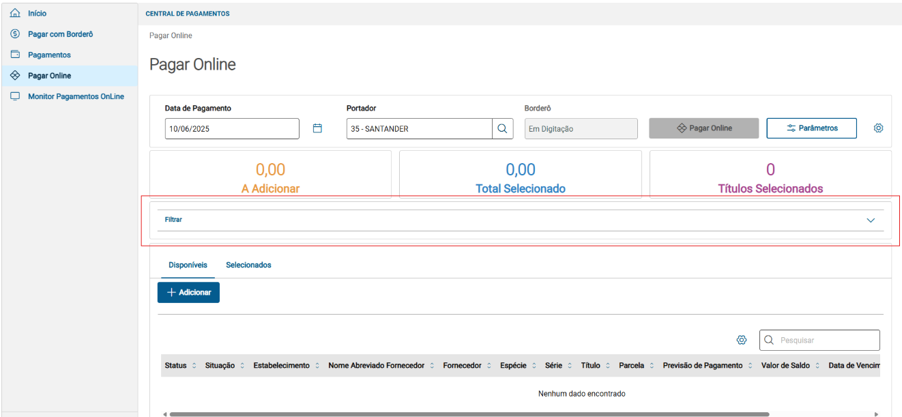Screen dimensions: 902x417
Task: Click the Pagamentos sidebar icon
Action: point(15,55)
